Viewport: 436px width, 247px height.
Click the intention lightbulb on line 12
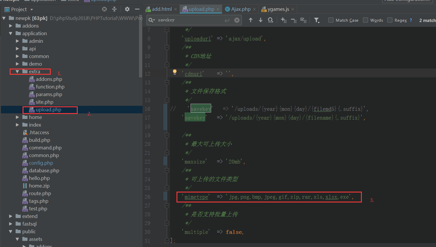(x=174, y=71)
